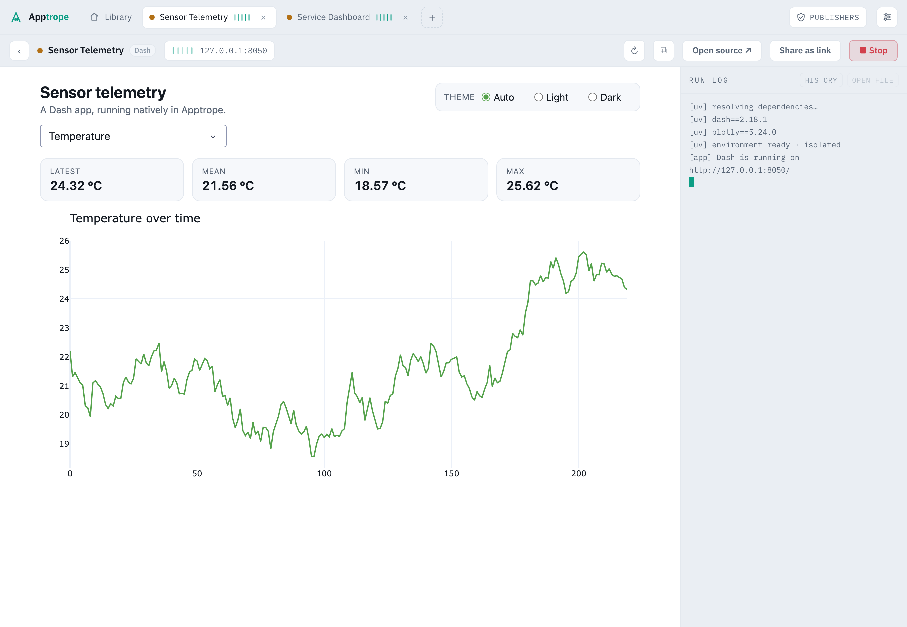The image size is (907, 627).
Task: Open the Temperature metric dropdown
Action: [x=133, y=136]
